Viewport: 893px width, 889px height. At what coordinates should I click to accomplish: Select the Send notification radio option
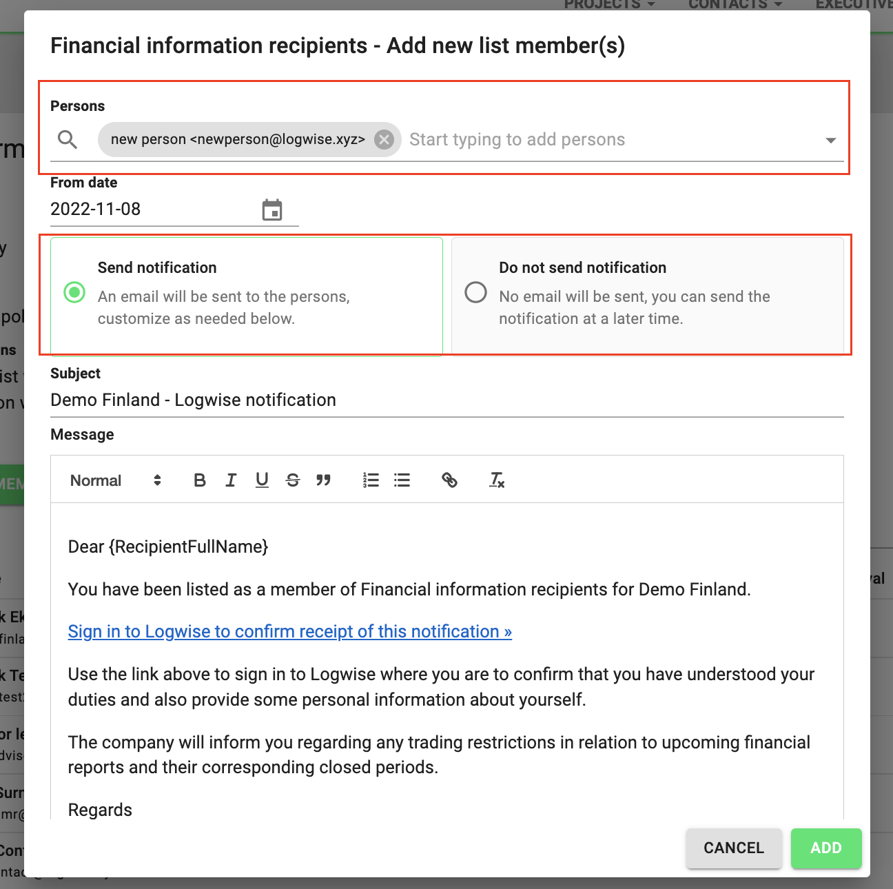pos(74,292)
